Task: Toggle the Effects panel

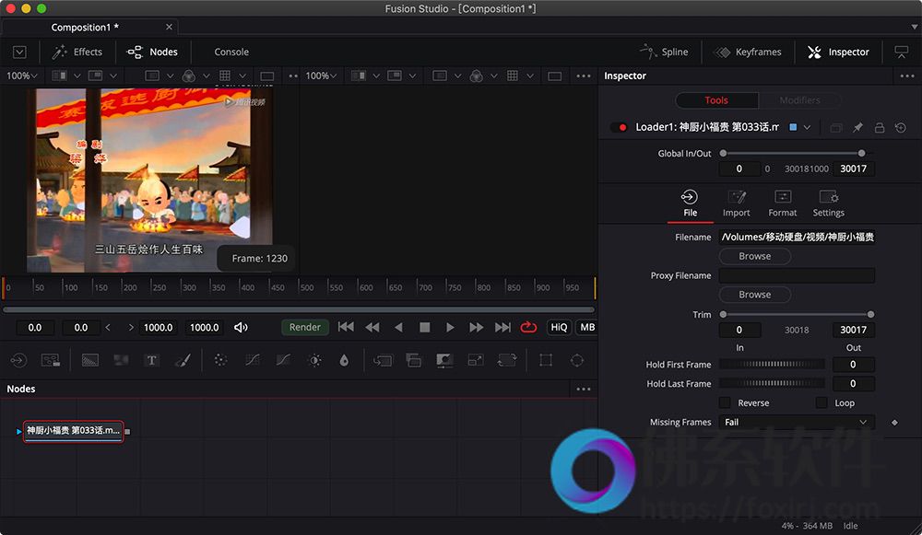Action: 77,52
